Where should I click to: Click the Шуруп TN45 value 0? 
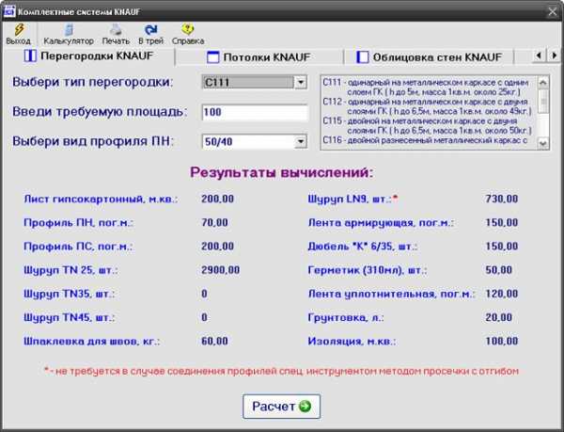[204, 317]
